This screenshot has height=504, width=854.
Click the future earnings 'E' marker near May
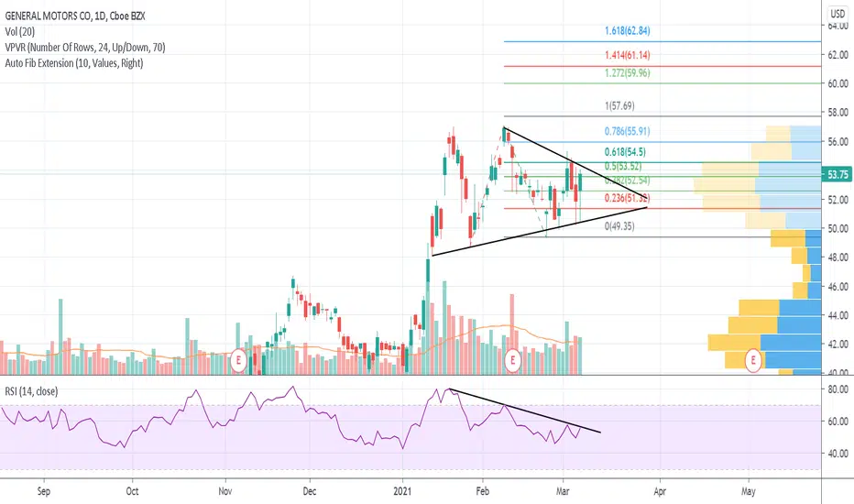tap(753, 360)
